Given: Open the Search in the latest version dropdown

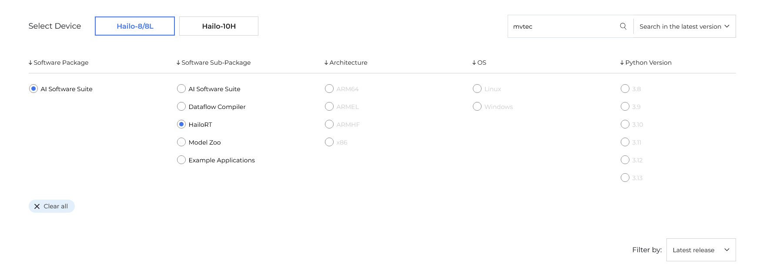Looking at the screenshot, I should point(684,26).
